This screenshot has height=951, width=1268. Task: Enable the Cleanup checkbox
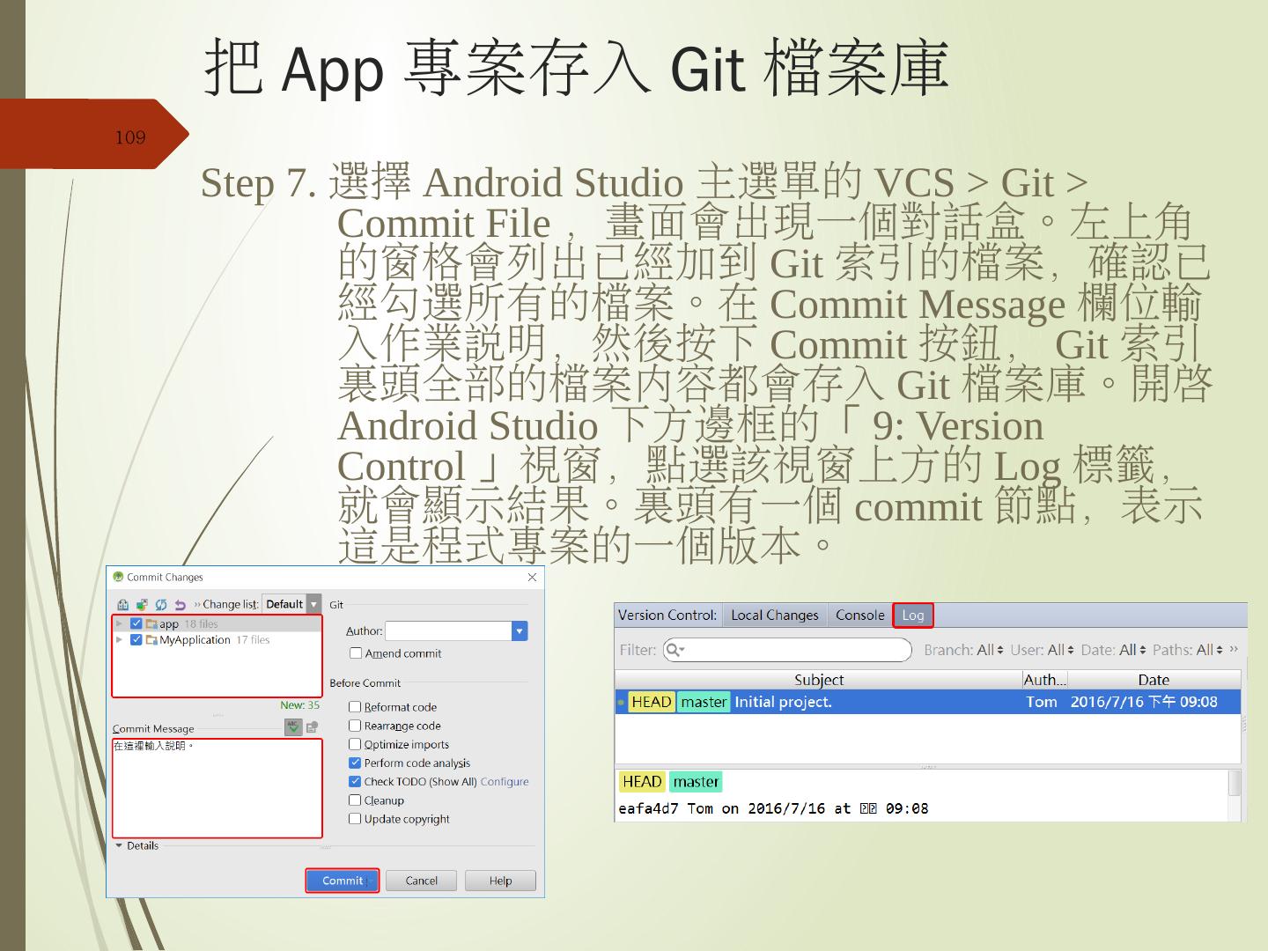[x=355, y=800]
